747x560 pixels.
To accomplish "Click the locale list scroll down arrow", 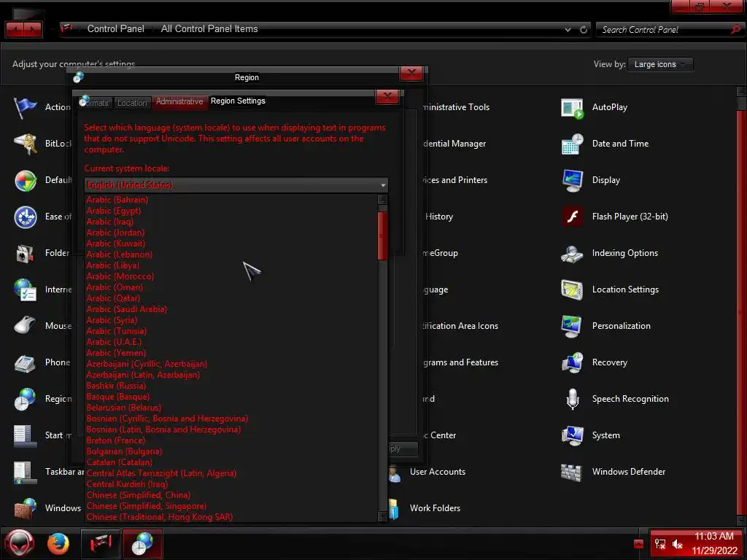I will (x=382, y=517).
